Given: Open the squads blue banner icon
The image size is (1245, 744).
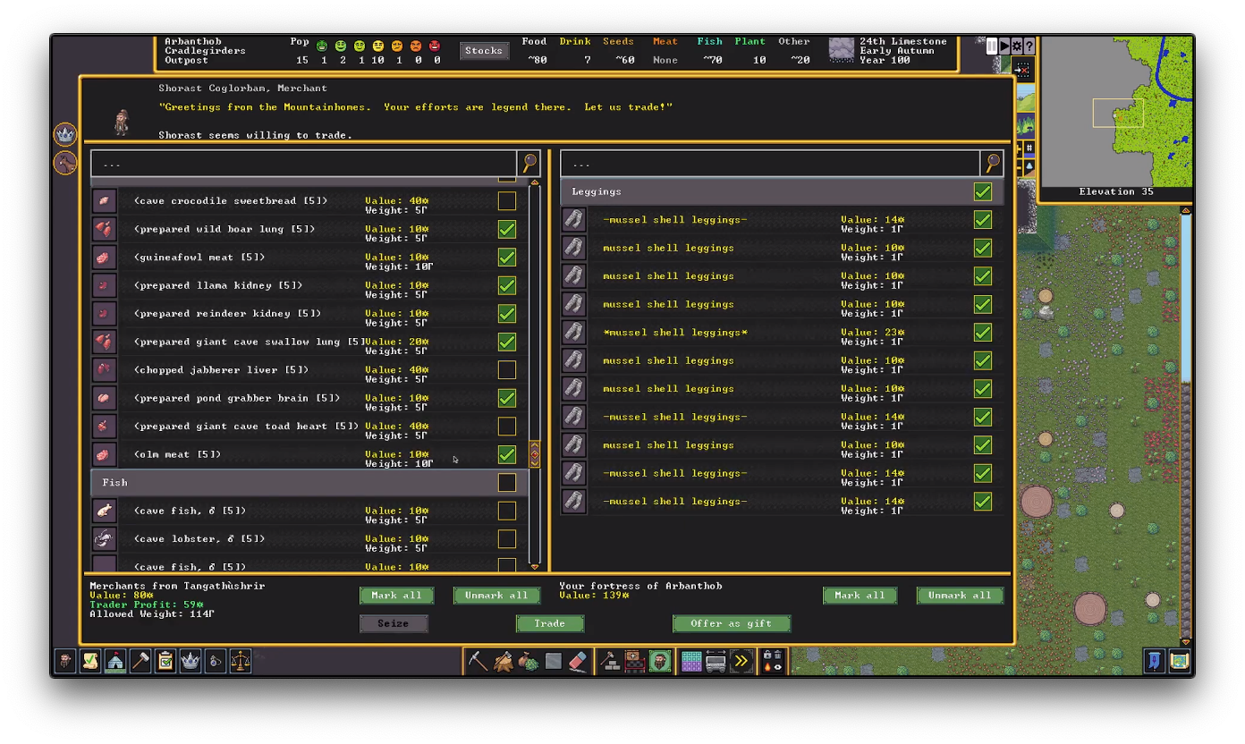Looking at the screenshot, I should coord(1155,661).
